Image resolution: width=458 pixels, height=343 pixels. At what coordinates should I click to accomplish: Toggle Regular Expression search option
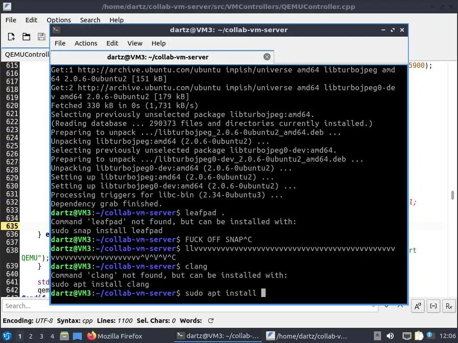point(449,306)
